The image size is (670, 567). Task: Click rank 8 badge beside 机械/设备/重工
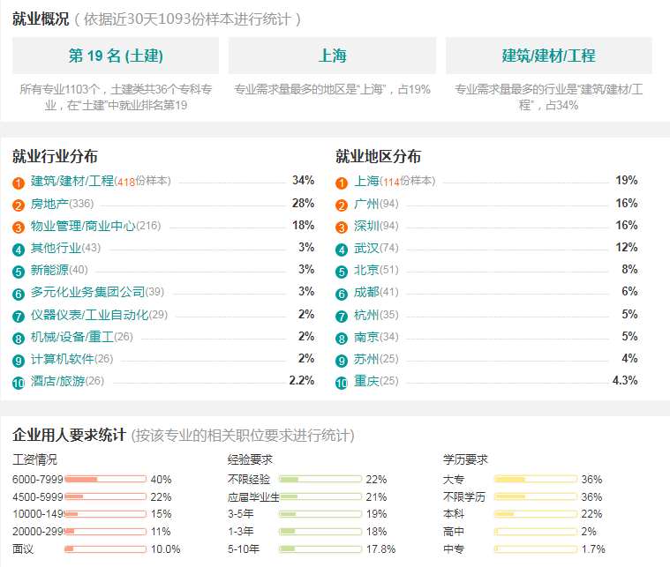[x=19, y=339]
